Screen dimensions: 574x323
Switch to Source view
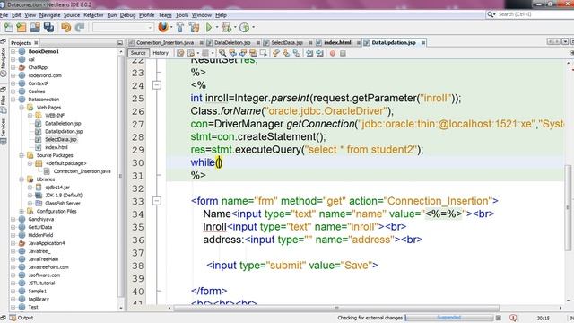[x=138, y=53]
